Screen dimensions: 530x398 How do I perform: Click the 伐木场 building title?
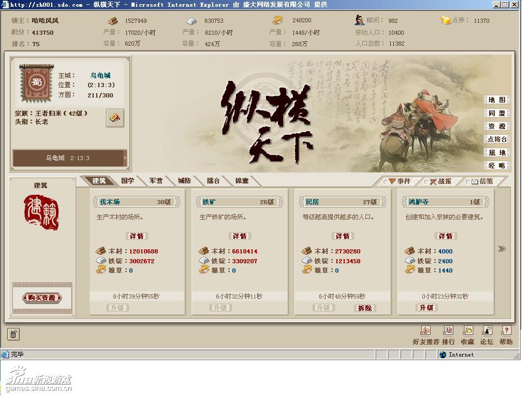coord(110,202)
